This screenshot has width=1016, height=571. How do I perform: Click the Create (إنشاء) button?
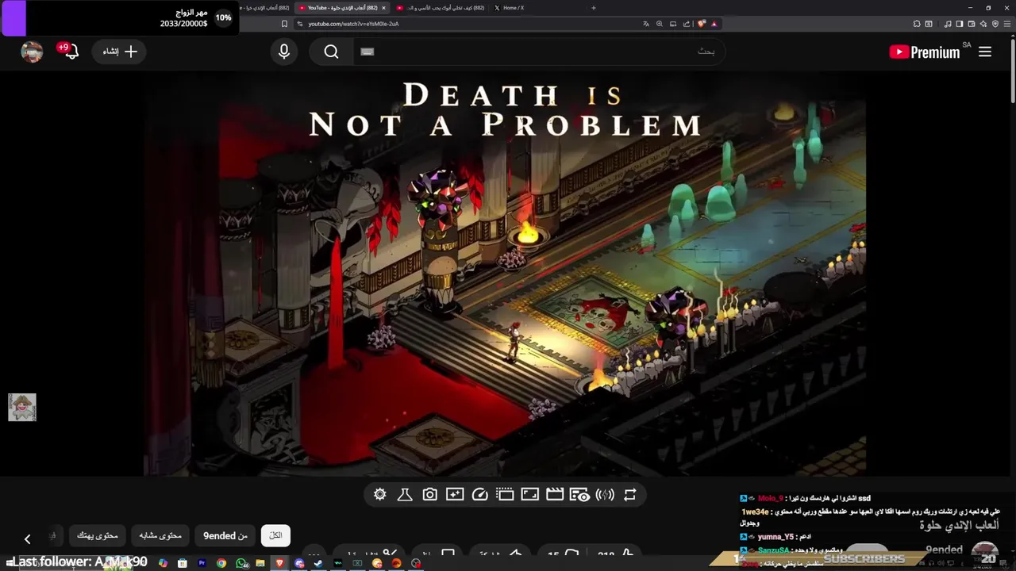coord(119,52)
